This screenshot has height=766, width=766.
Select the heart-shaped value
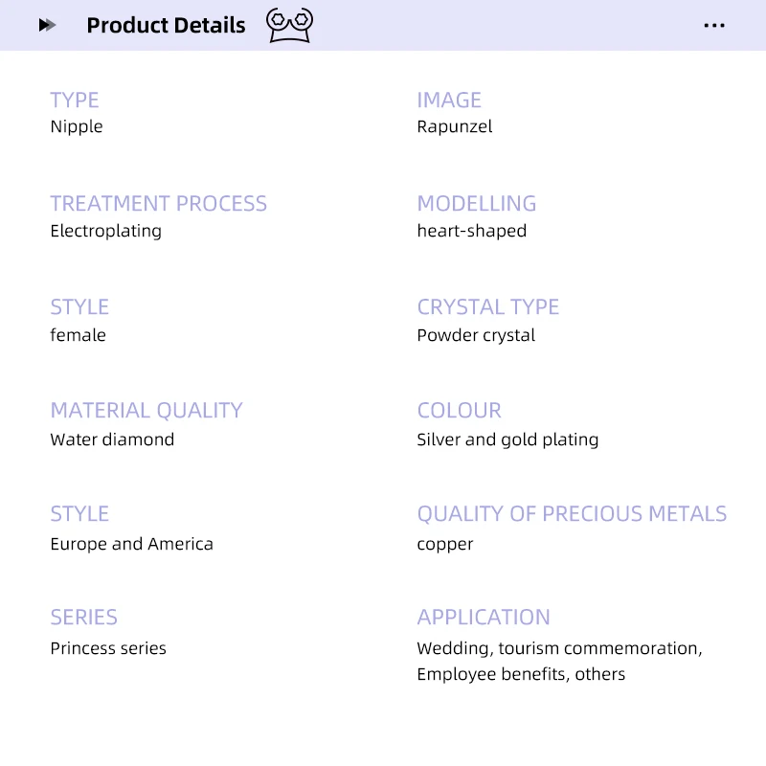472,231
